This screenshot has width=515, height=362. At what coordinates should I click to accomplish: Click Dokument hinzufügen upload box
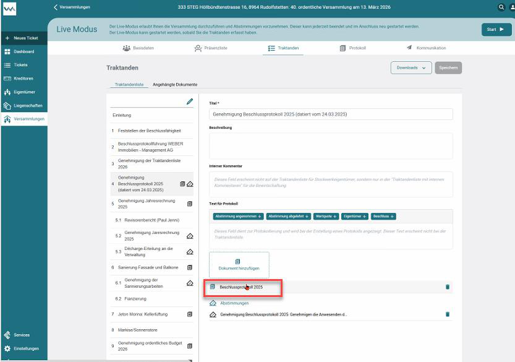[x=239, y=265]
